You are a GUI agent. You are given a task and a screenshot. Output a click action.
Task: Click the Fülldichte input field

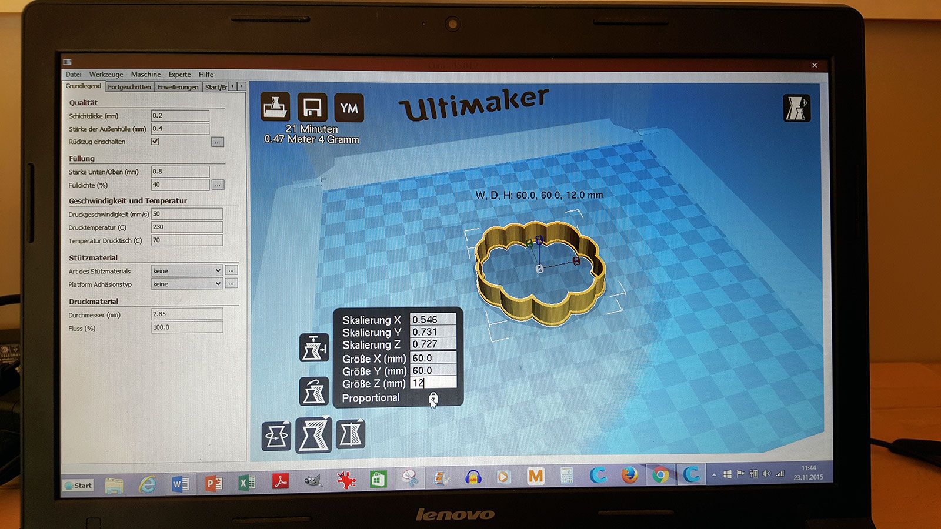(180, 185)
